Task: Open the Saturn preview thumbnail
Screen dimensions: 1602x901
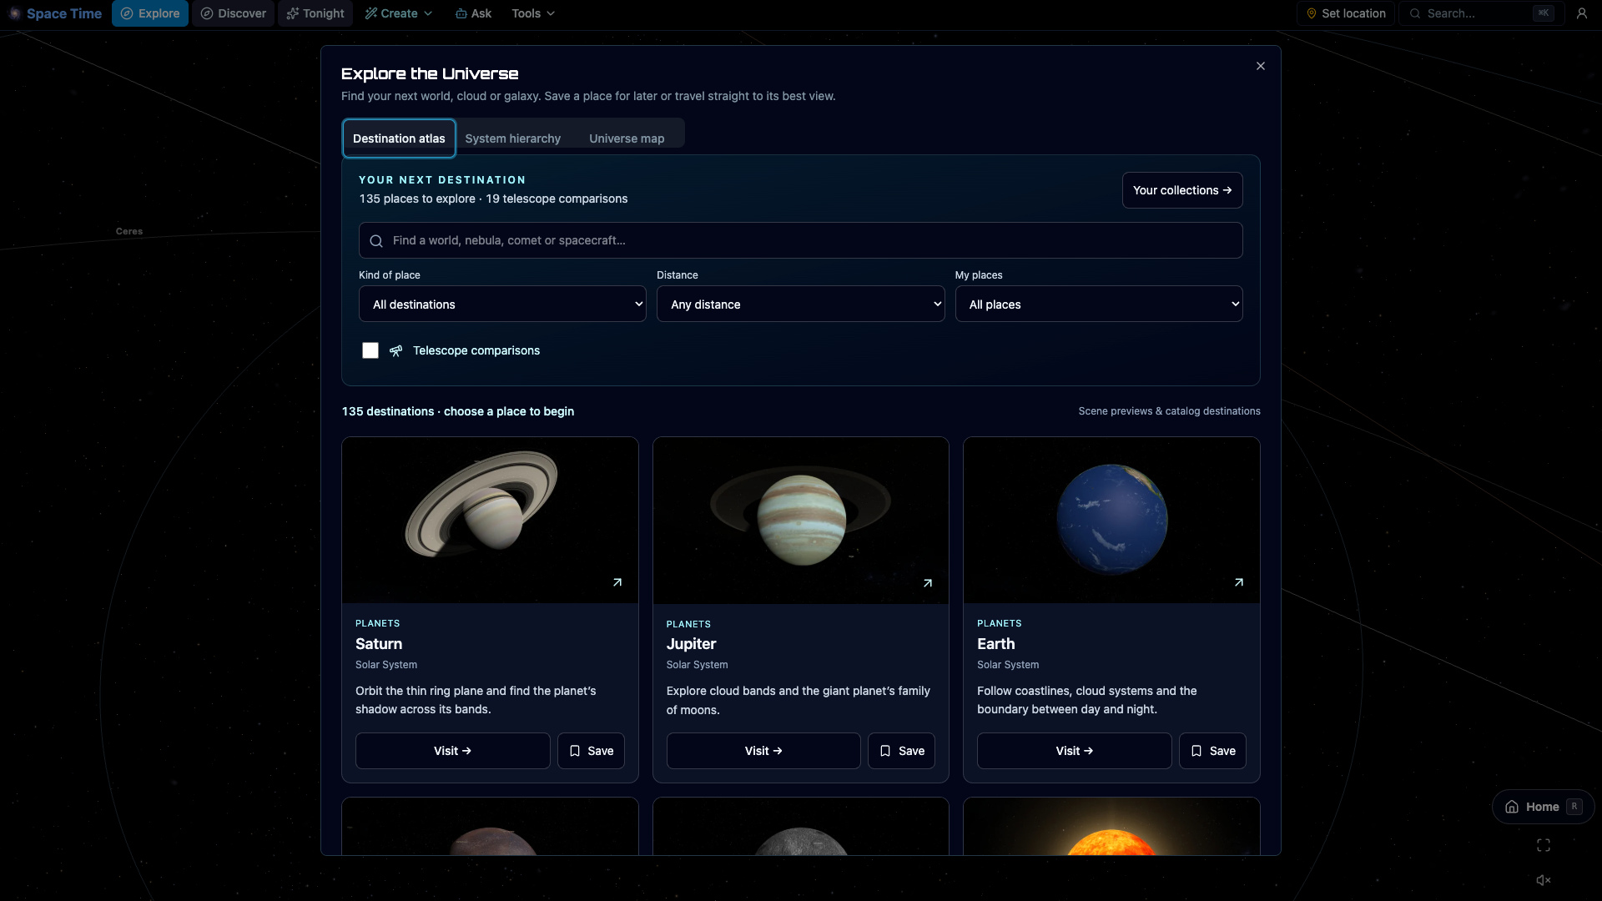Action: 490,520
